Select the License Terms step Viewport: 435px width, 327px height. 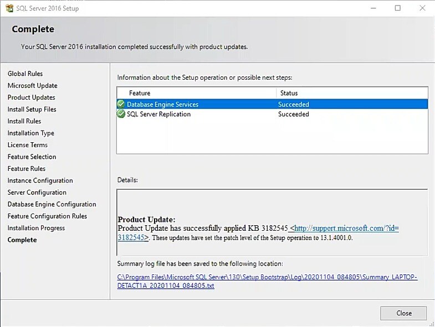click(x=28, y=145)
